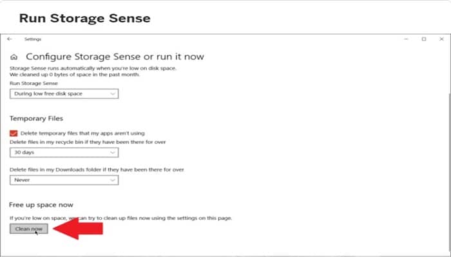Click the Settings title in the window bar
The width and height of the screenshot is (451, 257).
point(33,39)
